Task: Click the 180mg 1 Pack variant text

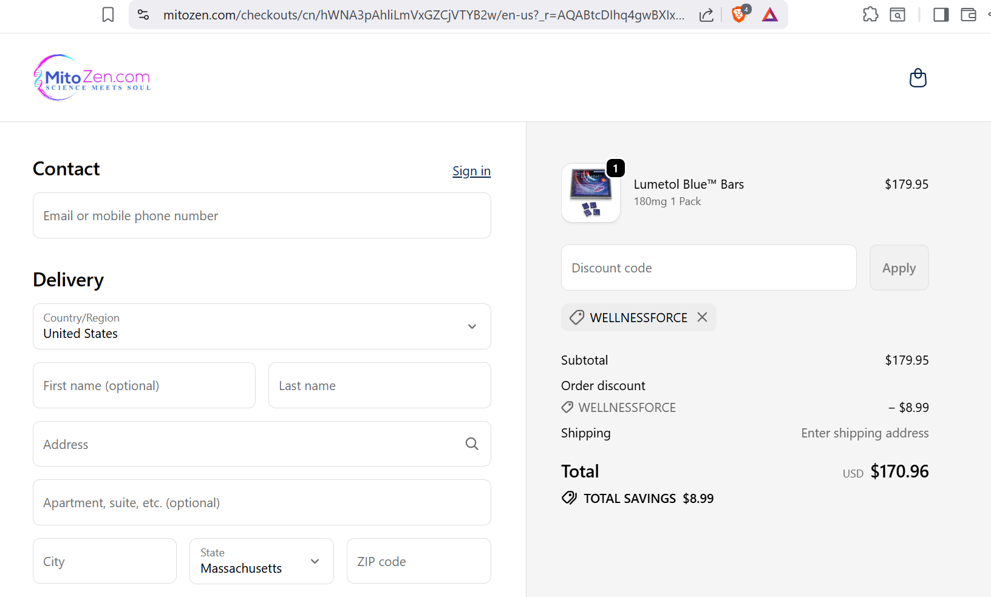Action: click(667, 201)
